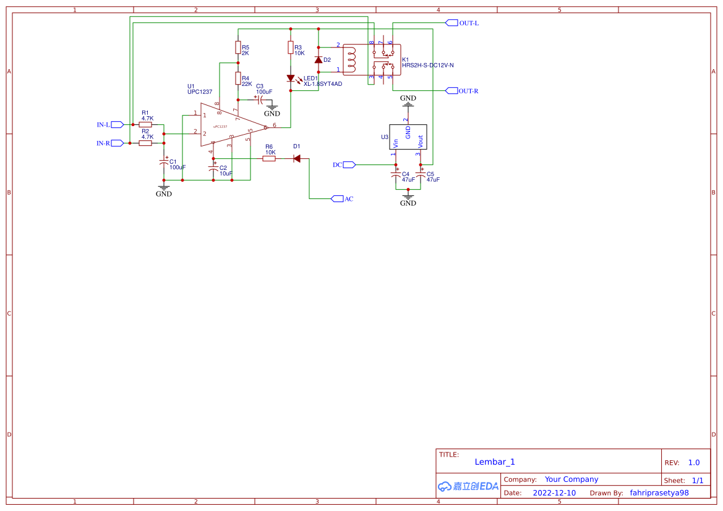
Task: Click the resistor R4 22K symbol
Action: pyautogui.click(x=238, y=79)
